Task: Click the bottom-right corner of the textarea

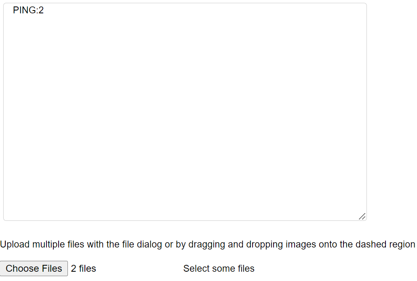Action: tap(362, 216)
